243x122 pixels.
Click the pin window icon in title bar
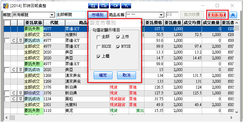115,6
